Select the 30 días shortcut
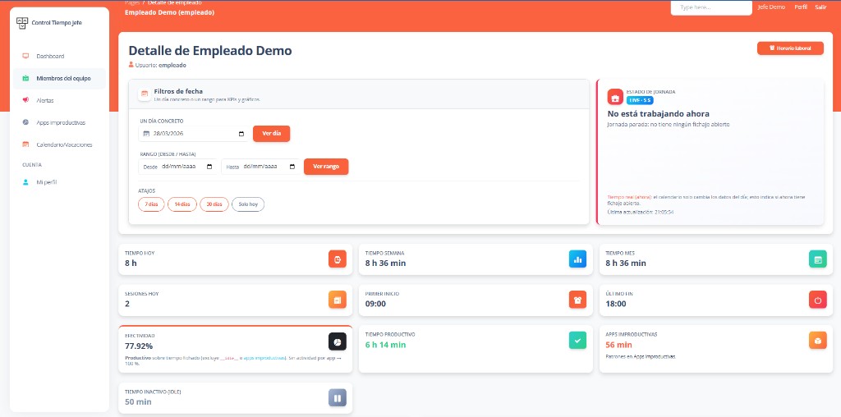 click(214, 204)
